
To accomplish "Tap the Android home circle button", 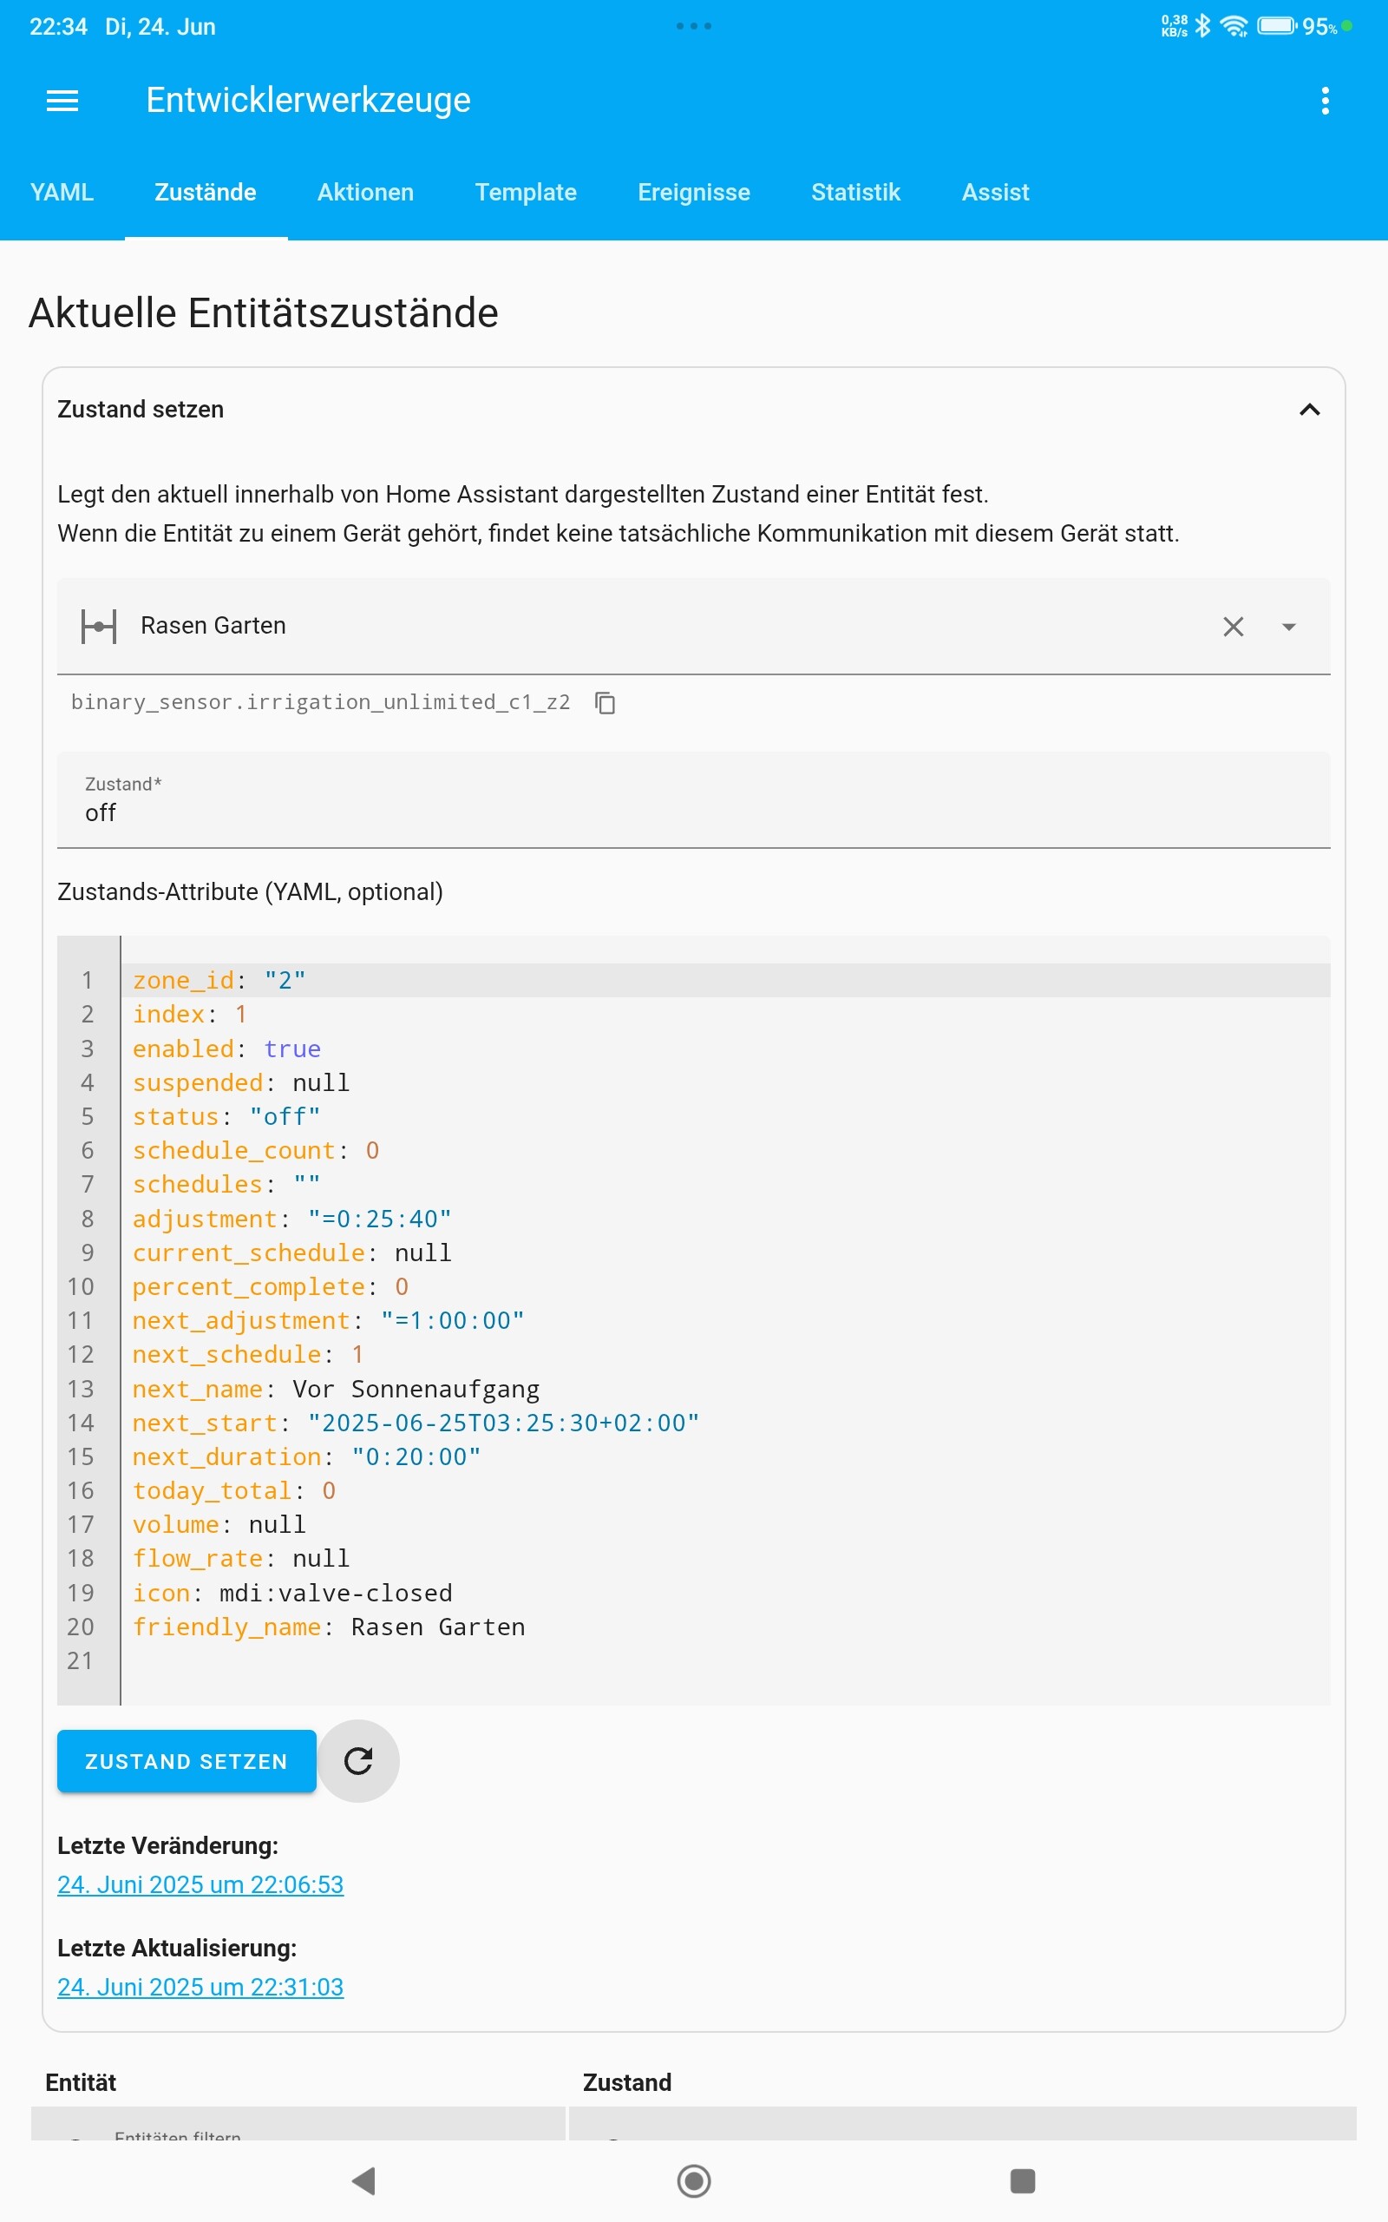I will click(694, 2180).
